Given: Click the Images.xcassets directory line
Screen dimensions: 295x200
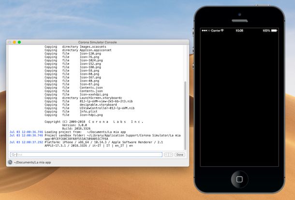Looking at the screenshot, I should [75, 46].
